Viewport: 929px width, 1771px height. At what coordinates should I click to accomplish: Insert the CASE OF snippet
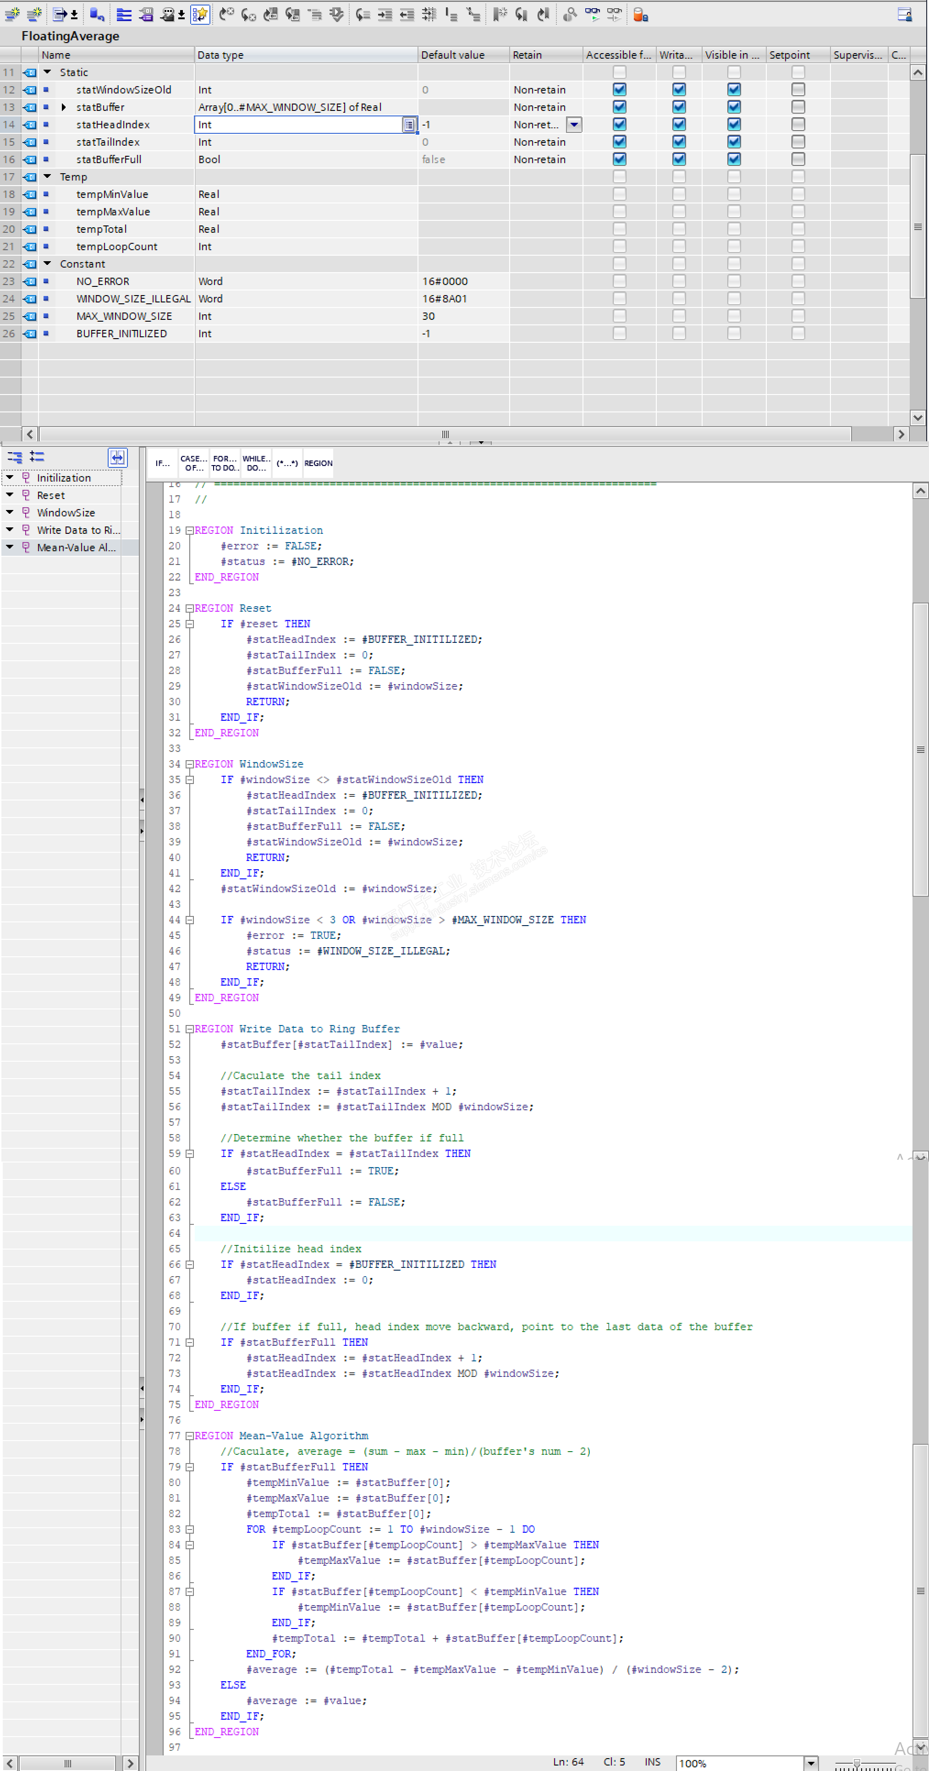click(x=193, y=463)
